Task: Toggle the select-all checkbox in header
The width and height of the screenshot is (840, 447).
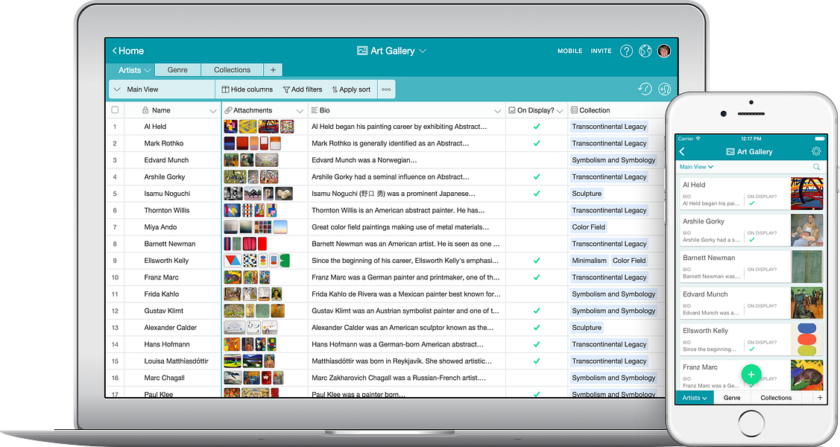Action: point(115,110)
